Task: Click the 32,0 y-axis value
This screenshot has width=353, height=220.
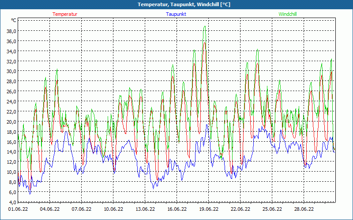Action: 11,61
